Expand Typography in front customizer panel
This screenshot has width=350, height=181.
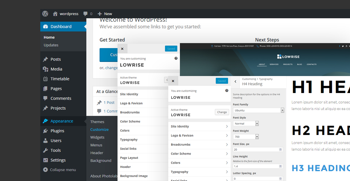coord(199,172)
